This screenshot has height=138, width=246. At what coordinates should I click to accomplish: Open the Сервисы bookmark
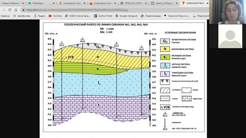point(5,16)
